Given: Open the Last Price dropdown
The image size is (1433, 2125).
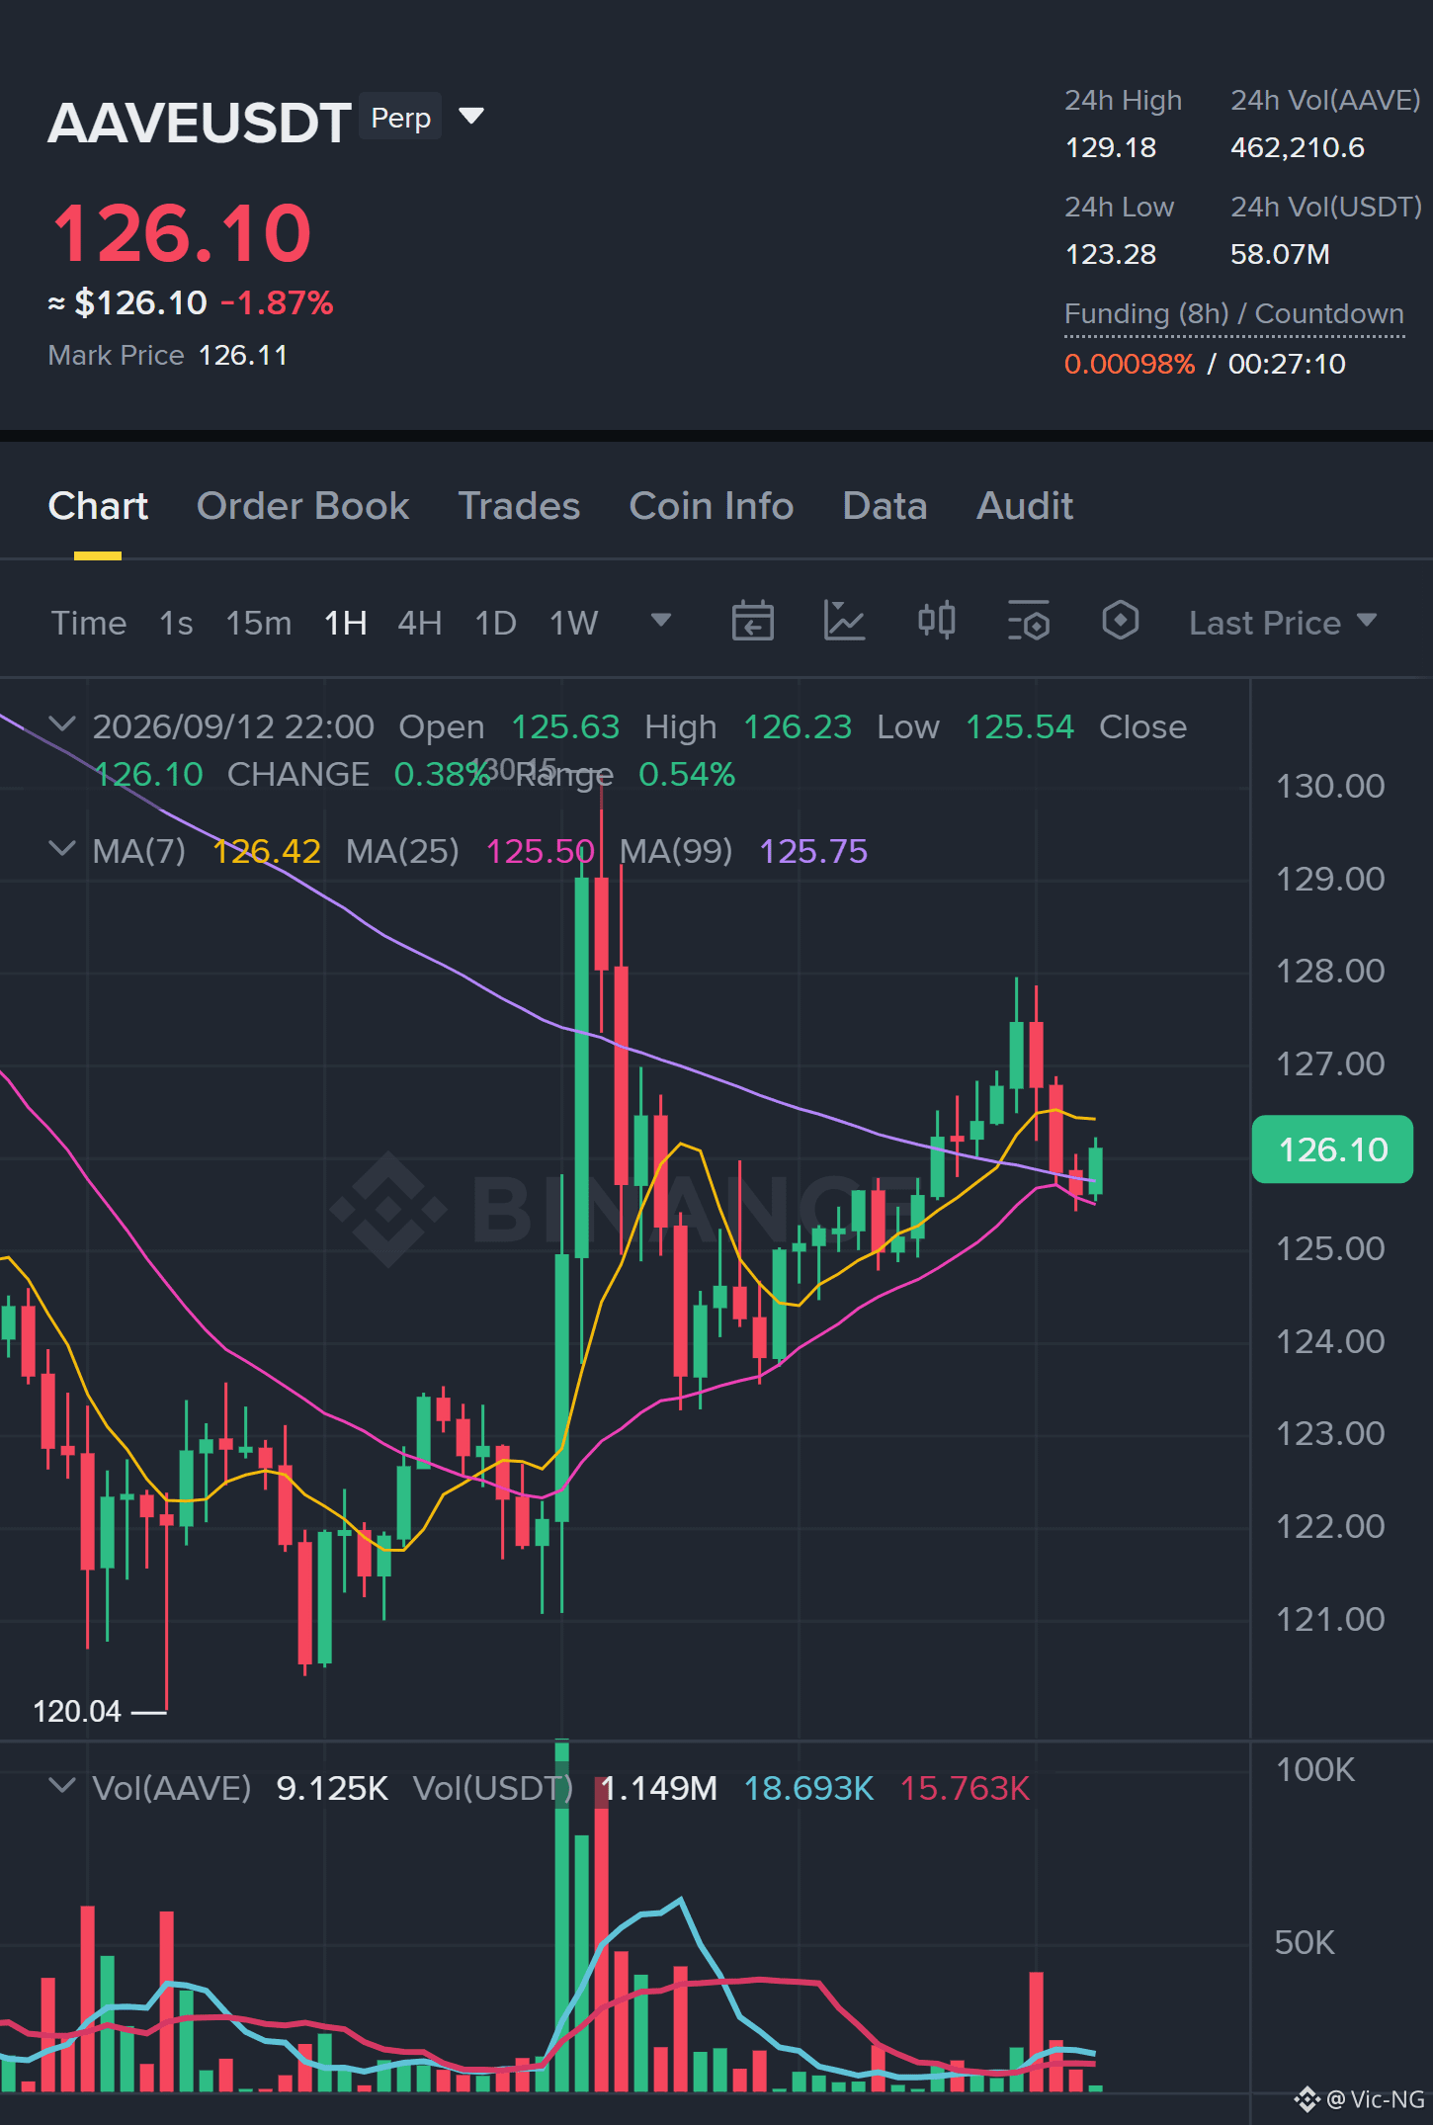Looking at the screenshot, I should tap(1282, 623).
